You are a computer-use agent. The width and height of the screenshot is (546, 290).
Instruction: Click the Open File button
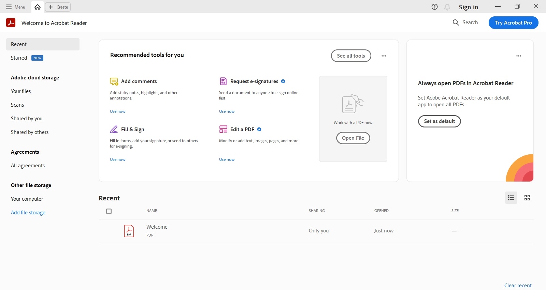pos(353,138)
